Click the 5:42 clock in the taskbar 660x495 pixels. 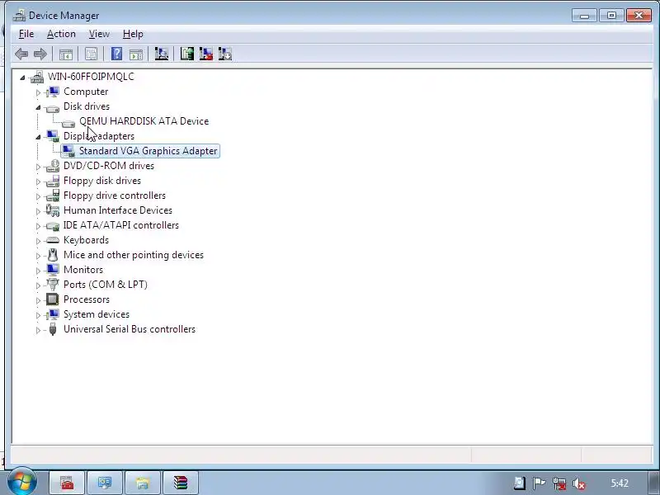pos(620,483)
